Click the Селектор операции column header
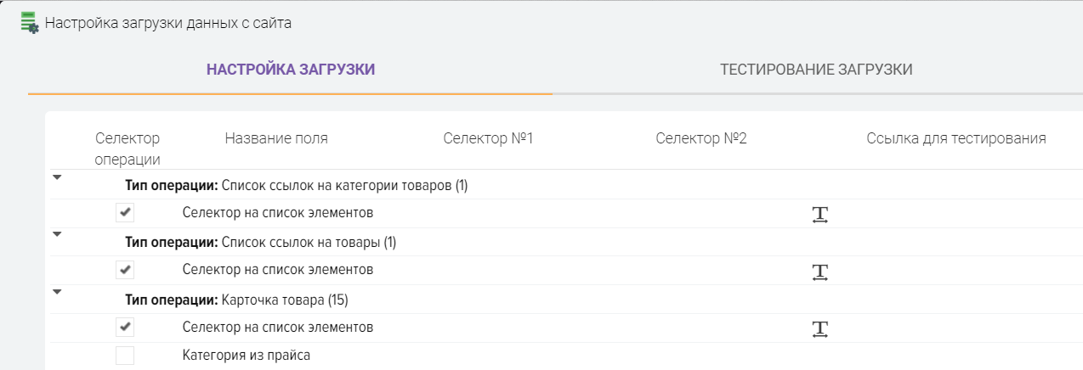1083x370 pixels. [x=128, y=149]
